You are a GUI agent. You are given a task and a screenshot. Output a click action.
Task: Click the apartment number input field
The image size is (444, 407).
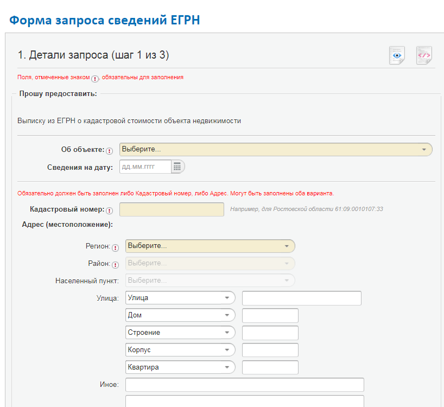[x=270, y=367]
